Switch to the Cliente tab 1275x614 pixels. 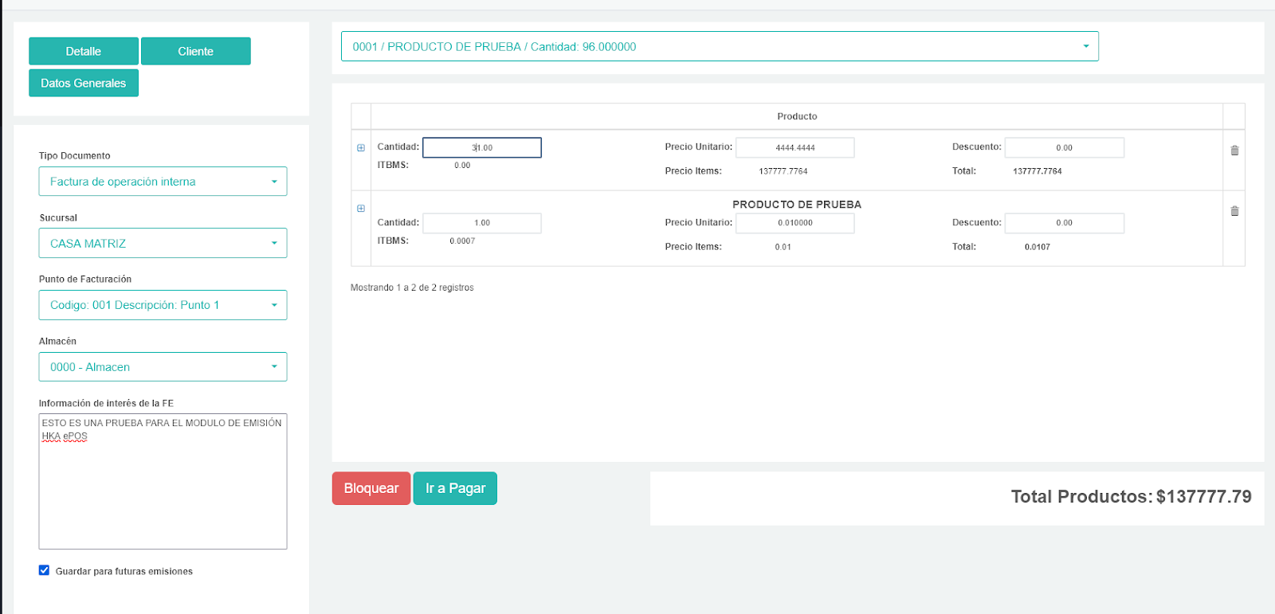pos(196,52)
